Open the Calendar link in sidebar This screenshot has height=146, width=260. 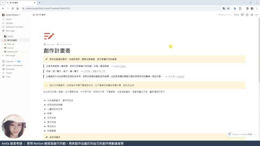point(9,61)
